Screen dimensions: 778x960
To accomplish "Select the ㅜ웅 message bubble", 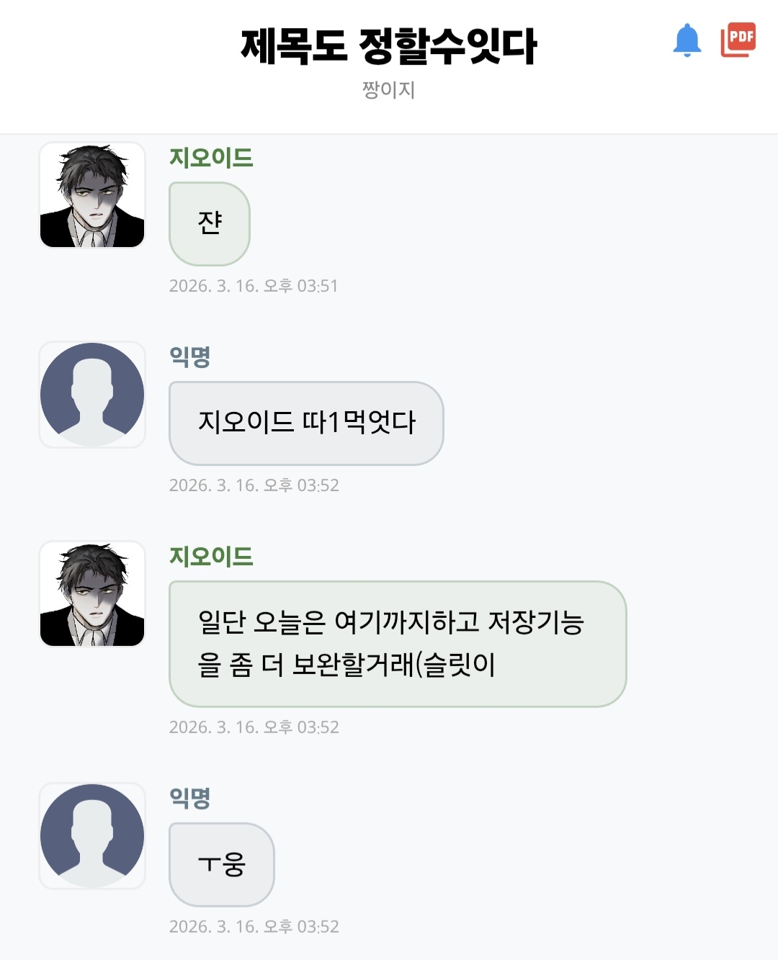I will (222, 864).
